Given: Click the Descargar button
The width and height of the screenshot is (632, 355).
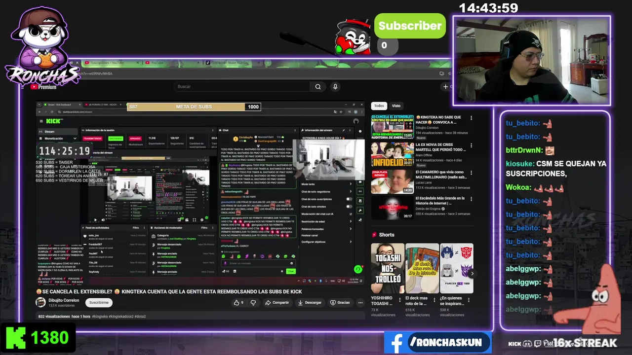Looking at the screenshot, I should [x=310, y=303].
